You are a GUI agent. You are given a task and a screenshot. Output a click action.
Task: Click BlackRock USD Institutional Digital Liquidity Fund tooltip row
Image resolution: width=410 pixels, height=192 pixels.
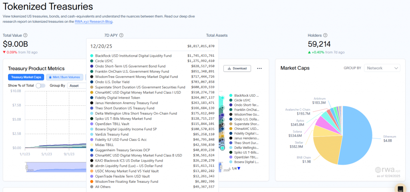tap(153, 56)
